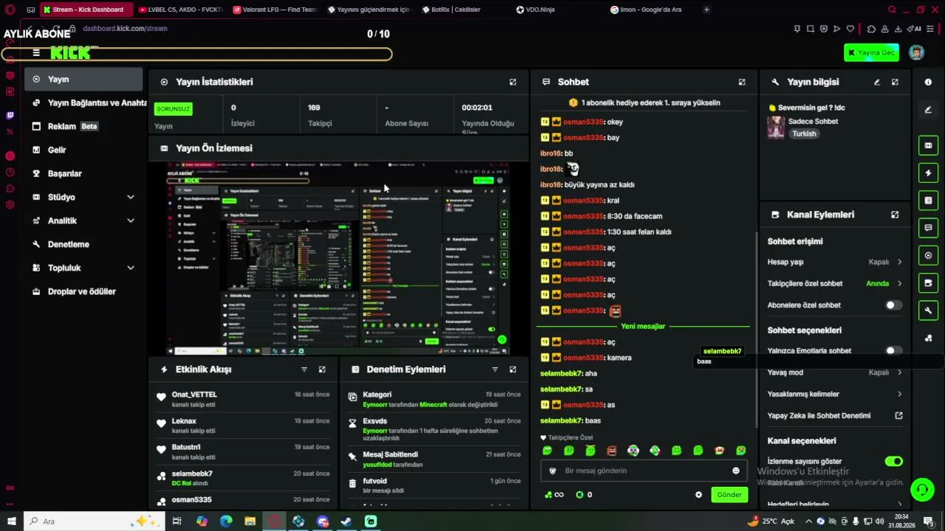Open Yayın Bağlantısı ve Anahtarı page
Viewport: 945px width, 531px height.
tap(83, 103)
